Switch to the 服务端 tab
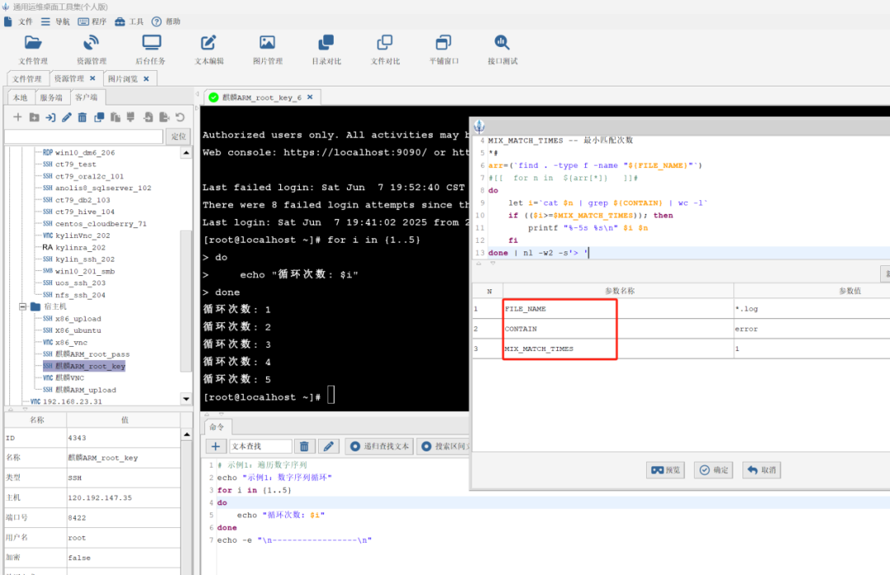This screenshot has height=575, width=890. click(51, 98)
